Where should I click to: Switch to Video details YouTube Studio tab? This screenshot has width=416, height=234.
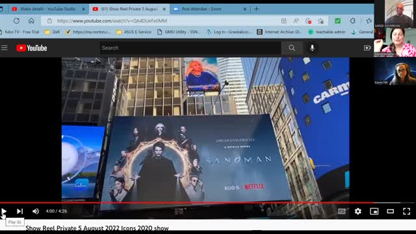click(47, 9)
